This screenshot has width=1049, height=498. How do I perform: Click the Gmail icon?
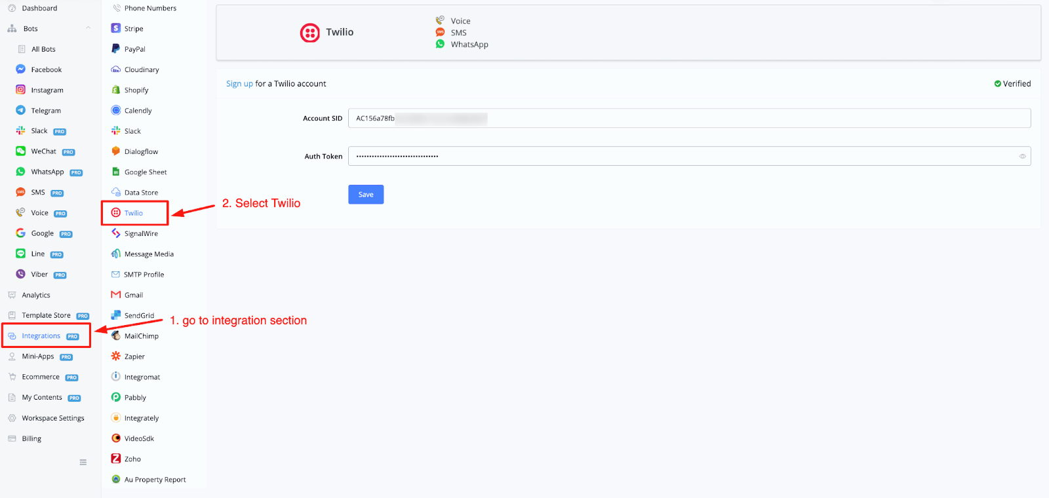[x=116, y=295]
